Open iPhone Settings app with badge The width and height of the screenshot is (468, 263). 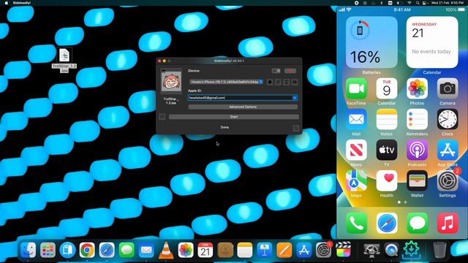[448, 181]
